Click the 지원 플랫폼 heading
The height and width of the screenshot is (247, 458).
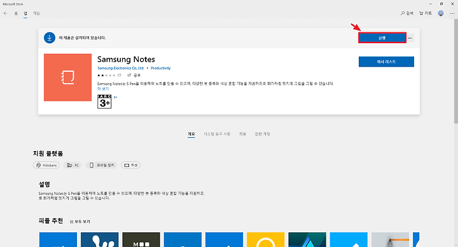48,154
